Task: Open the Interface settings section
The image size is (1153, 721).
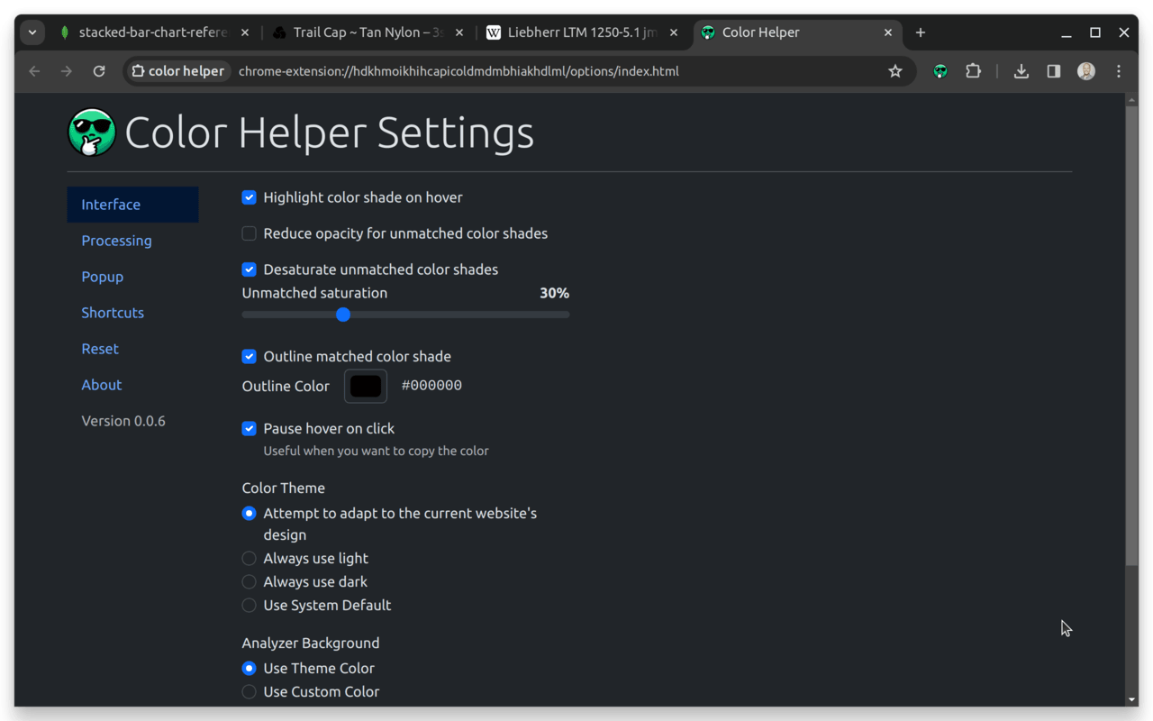Action: 132,205
